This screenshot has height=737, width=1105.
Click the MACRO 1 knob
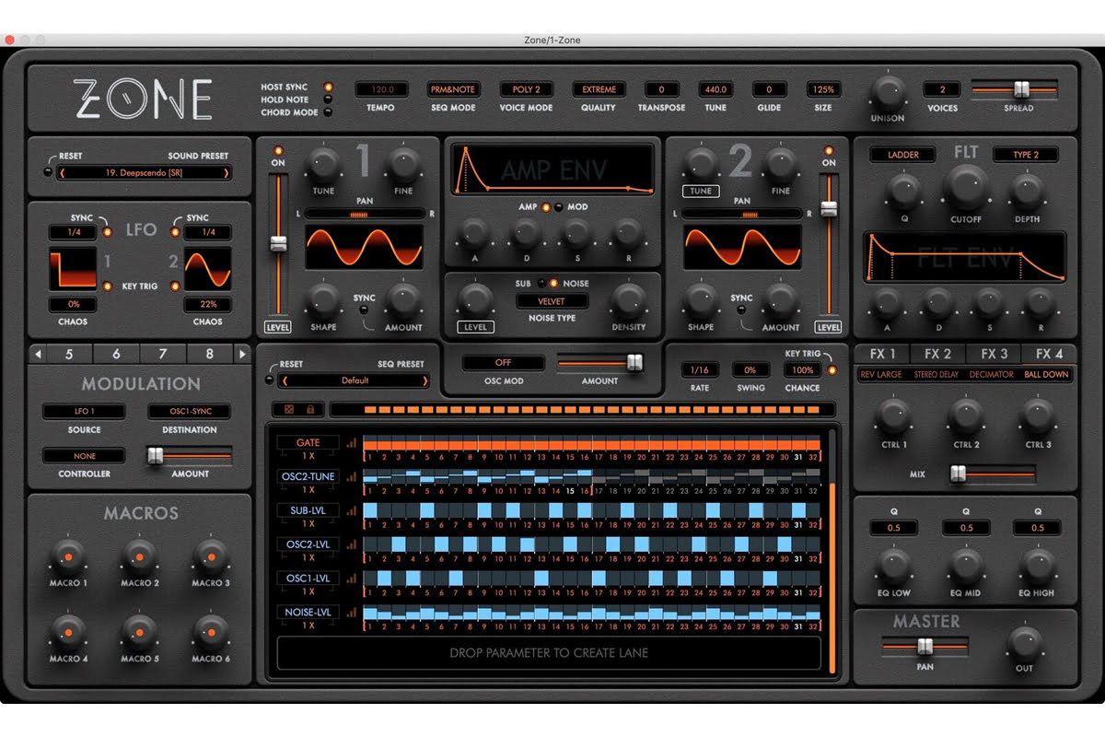(x=67, y=556)
